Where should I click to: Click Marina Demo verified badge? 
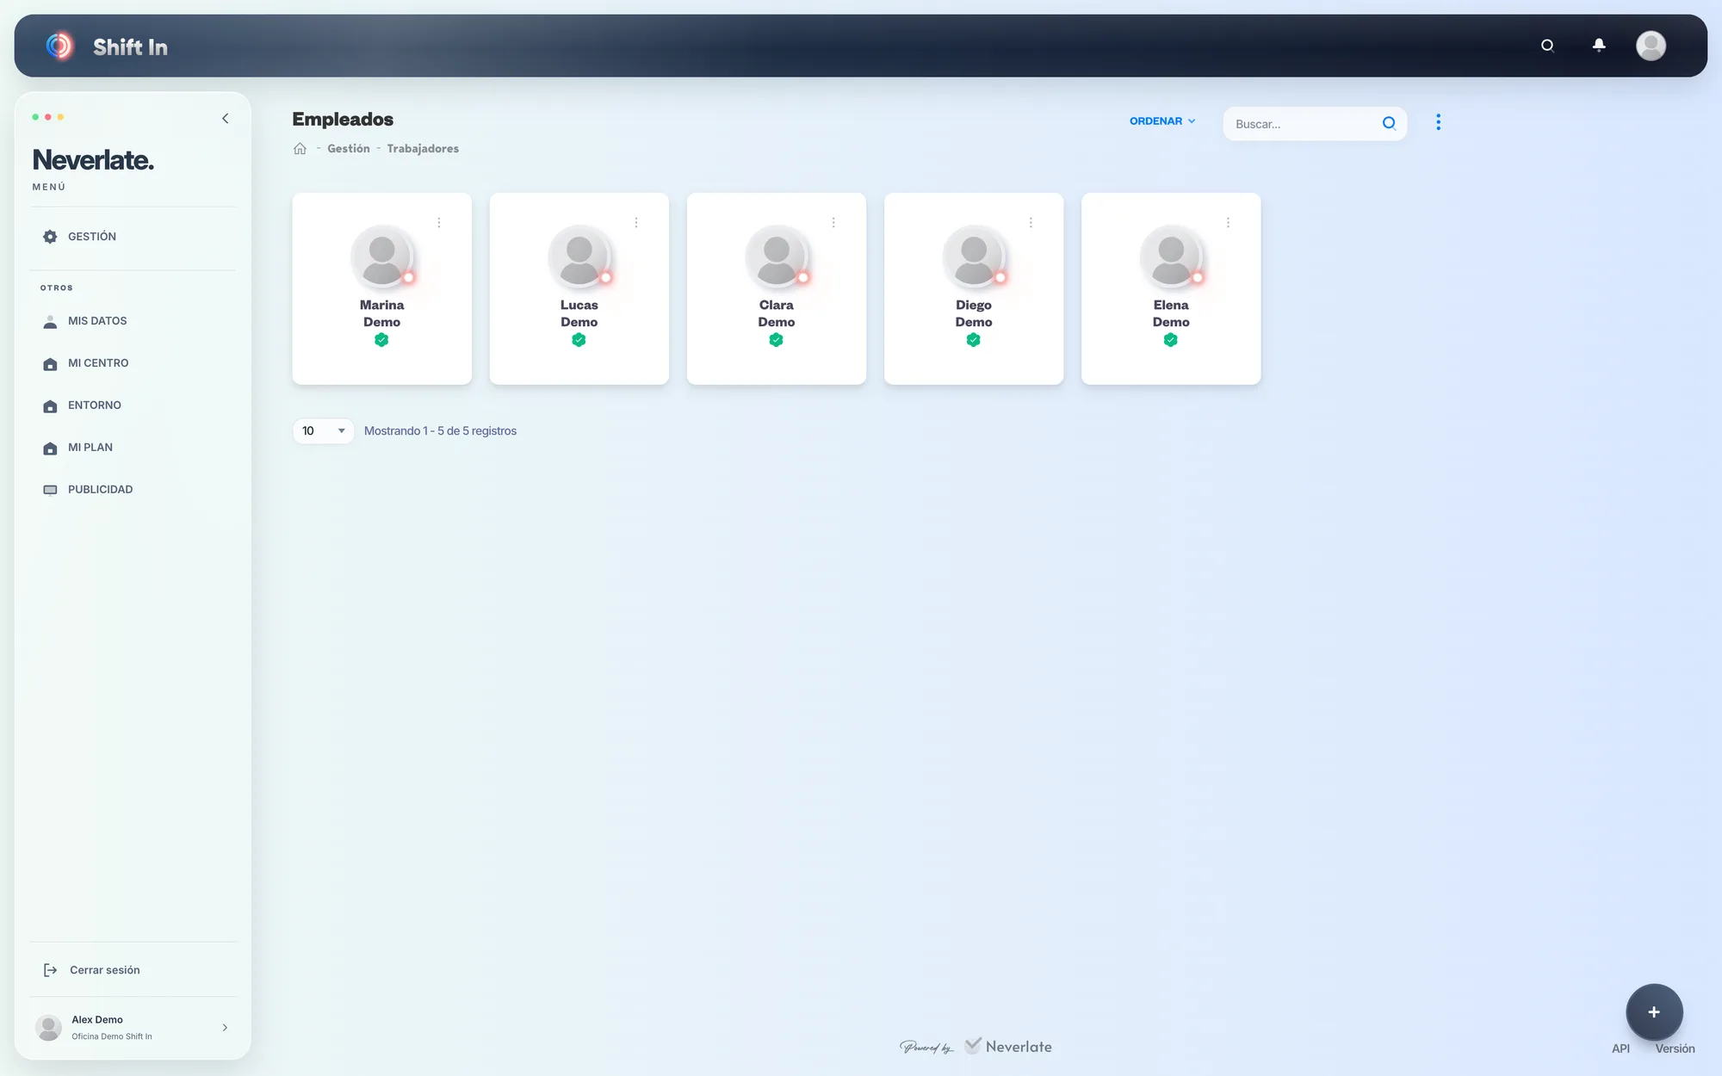coord(381,340)
